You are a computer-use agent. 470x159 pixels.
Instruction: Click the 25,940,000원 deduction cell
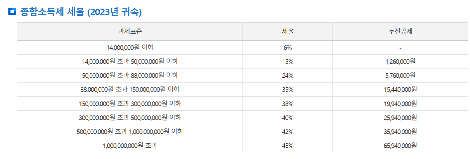[x=400, y=118]
